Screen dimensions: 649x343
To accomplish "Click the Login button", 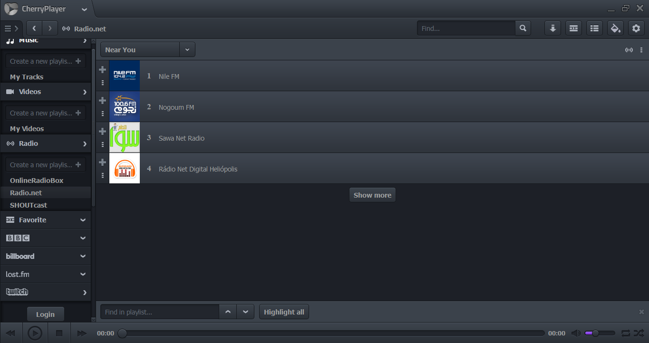I will (x=45, y=314).
